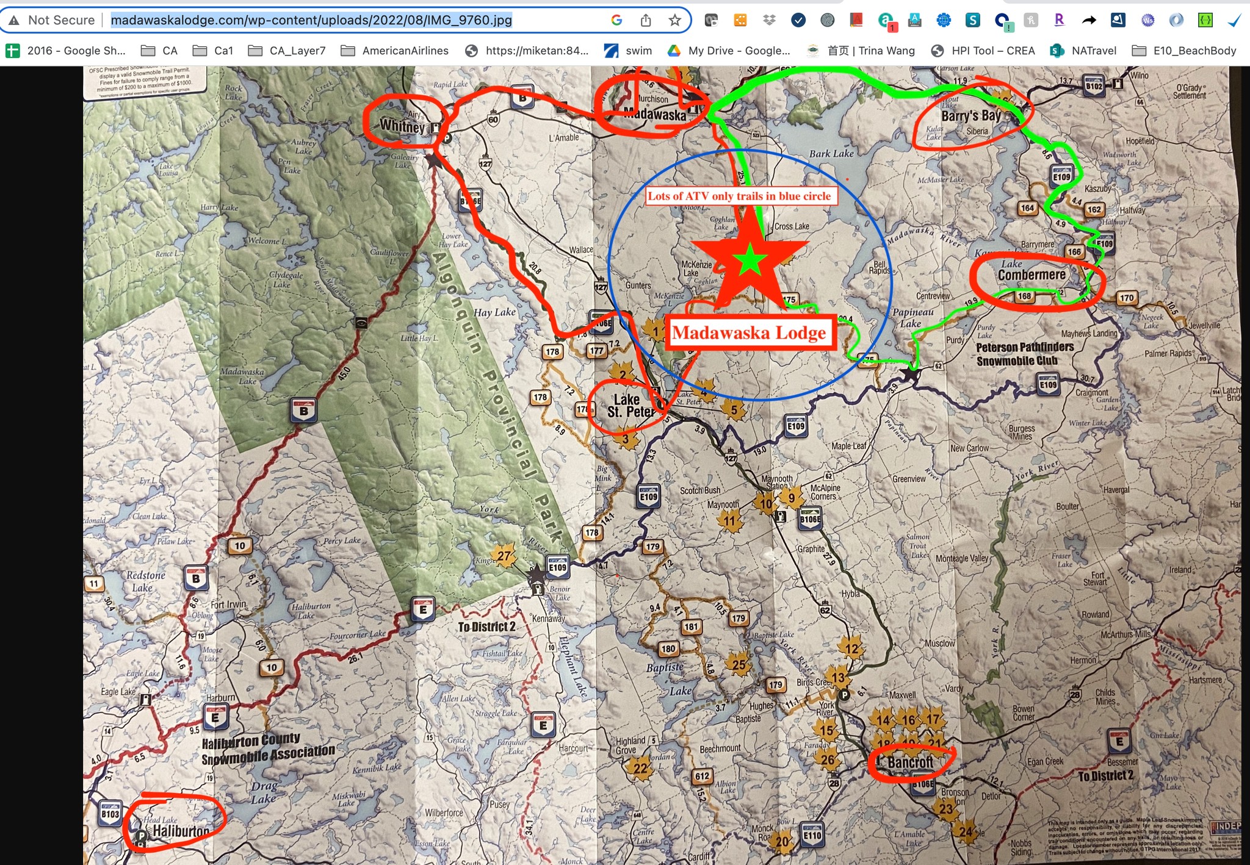Open the swim bookmark
This screenshot has width=1250, height=865.
627,51
